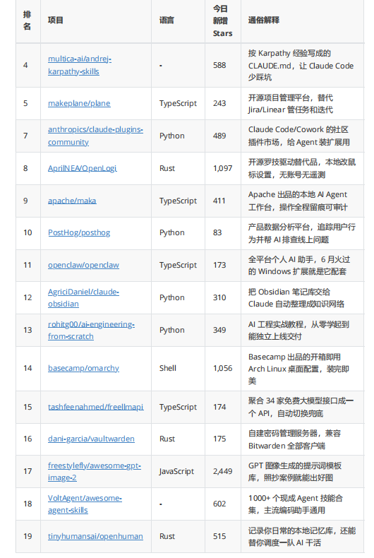Visit the apache/maka repository link
Viewport: 374px width, 558px height.
(72, 201)
